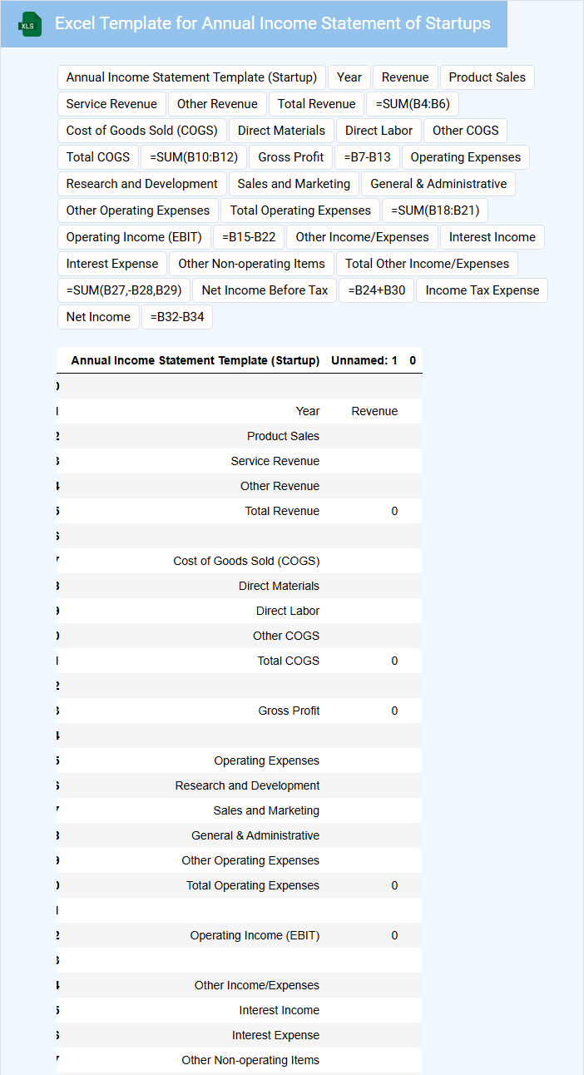The width and height of the screenshot is (584, 1075).
Task: Click the '=SUM(B27,-B28,B29)' formula tag
Action: (124, 290)
